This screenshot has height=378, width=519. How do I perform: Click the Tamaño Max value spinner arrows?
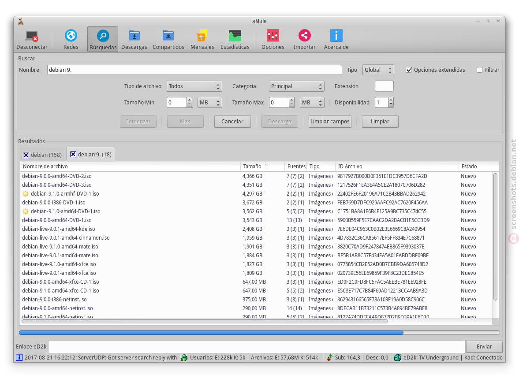click(x=291, y=103)
